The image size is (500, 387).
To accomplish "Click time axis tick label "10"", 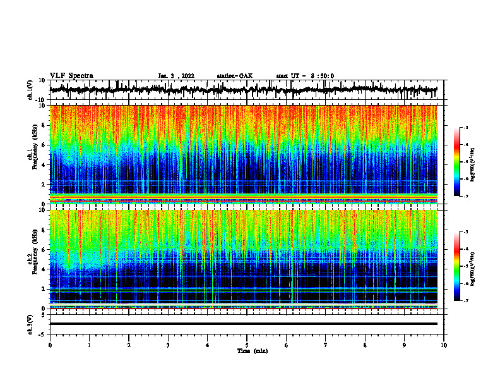I will (x=444, y=345).
